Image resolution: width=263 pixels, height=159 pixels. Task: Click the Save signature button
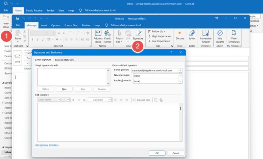[83, 89]
